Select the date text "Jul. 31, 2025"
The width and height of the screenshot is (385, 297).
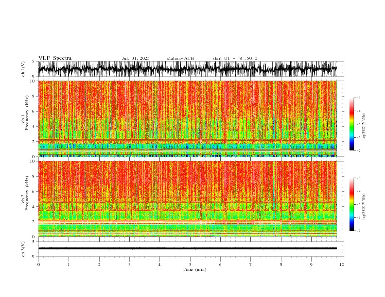[x=136, y=58]
